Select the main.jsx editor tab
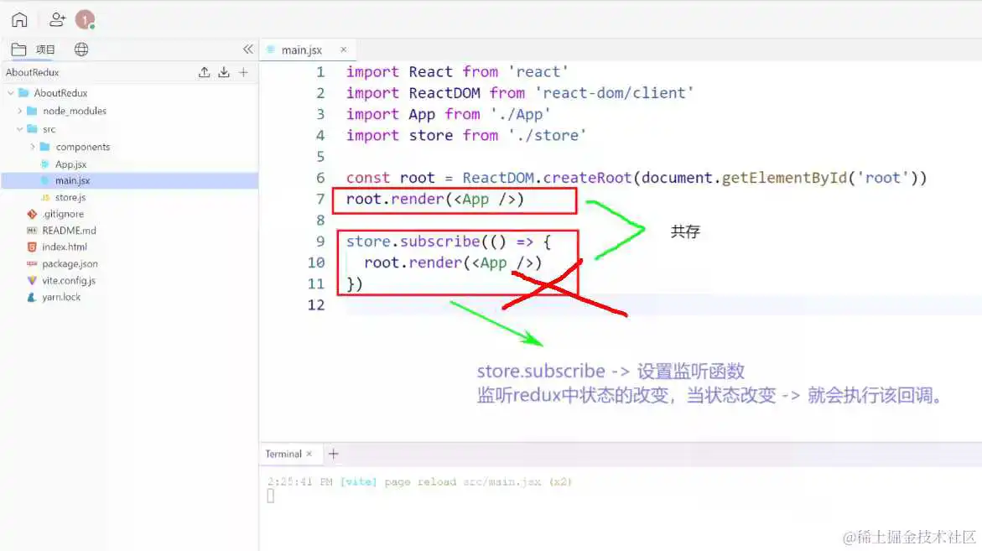Screen dimensions: 982x551 click(301, 49)
